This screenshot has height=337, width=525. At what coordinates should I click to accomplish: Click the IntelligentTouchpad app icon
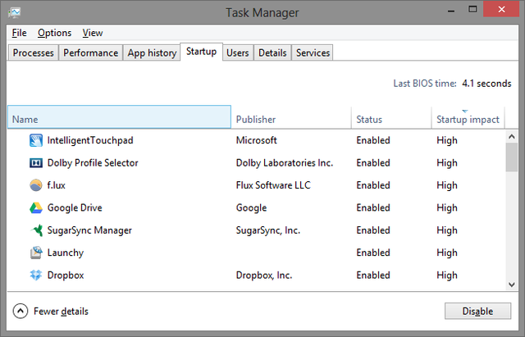[36, 140]
